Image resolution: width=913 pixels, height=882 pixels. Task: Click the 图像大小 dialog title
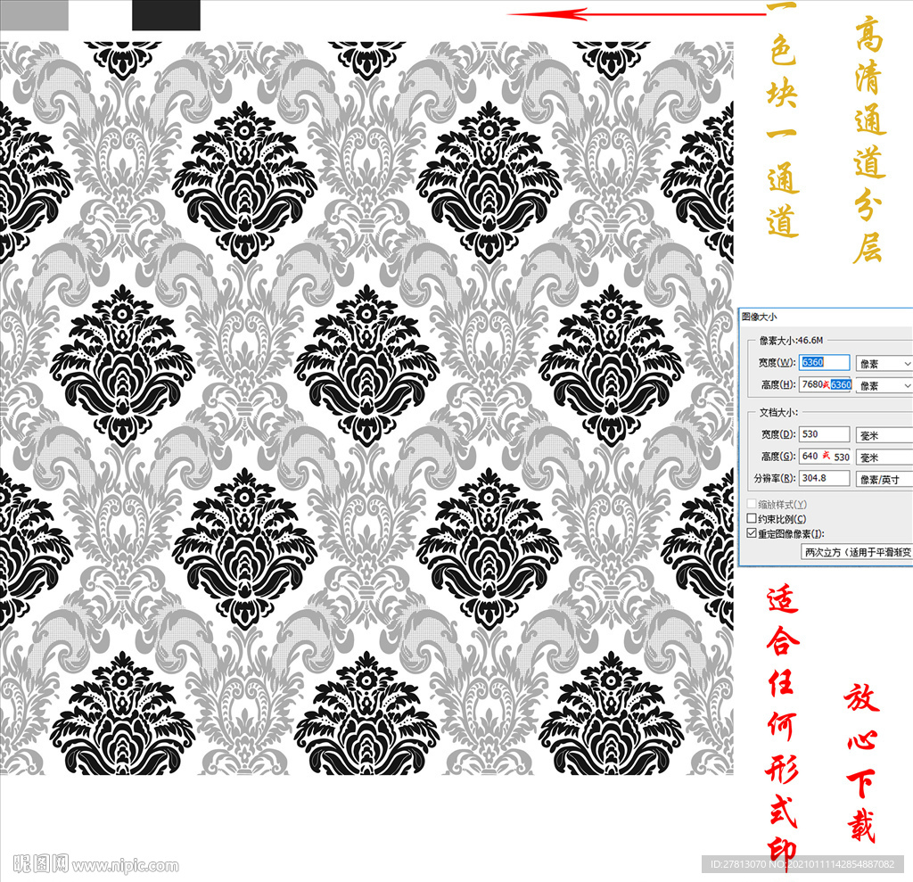pyautogui.click(x=760, y=317)
